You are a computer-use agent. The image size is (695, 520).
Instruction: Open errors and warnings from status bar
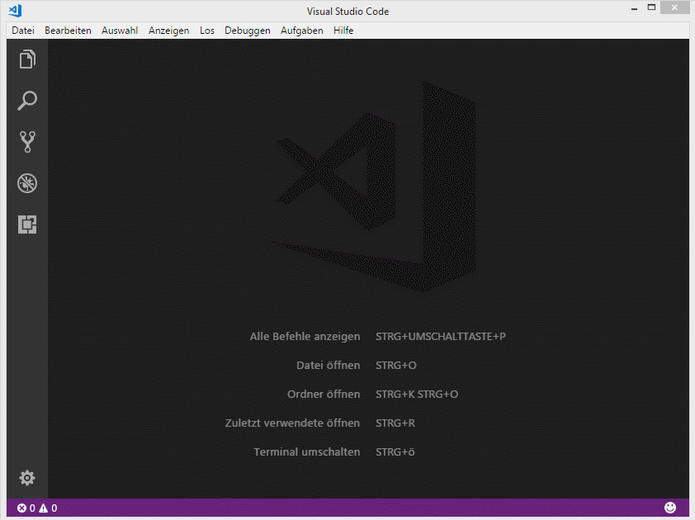(37, 508)
